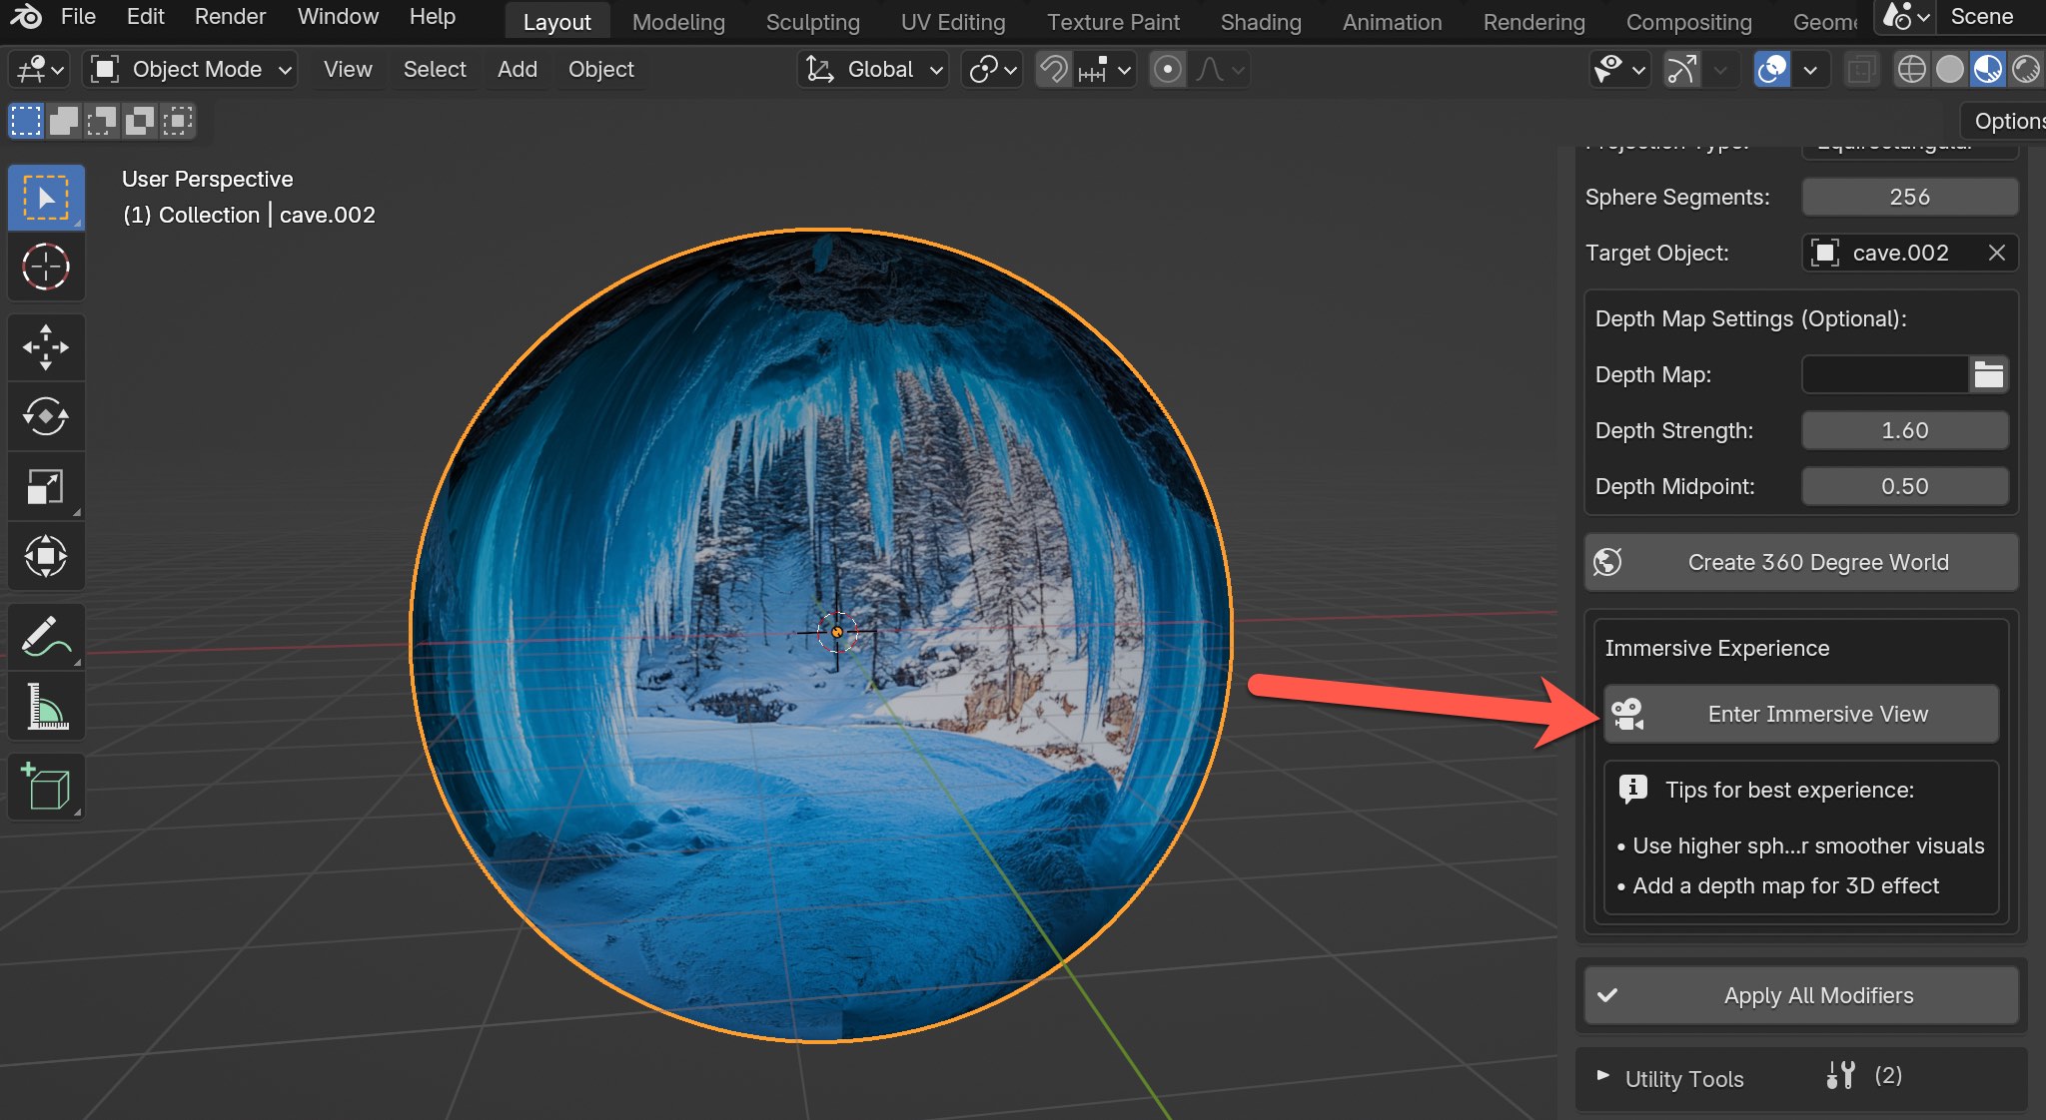
Task: Click the cave sphere in viewport
Action: tap(821, 637)
